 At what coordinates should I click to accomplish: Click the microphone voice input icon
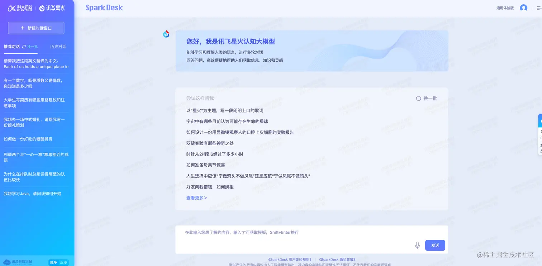pos(417,245)
